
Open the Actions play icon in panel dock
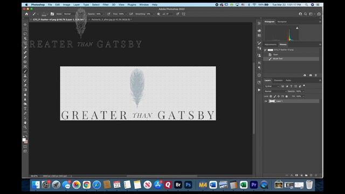(x=259, y=90)
